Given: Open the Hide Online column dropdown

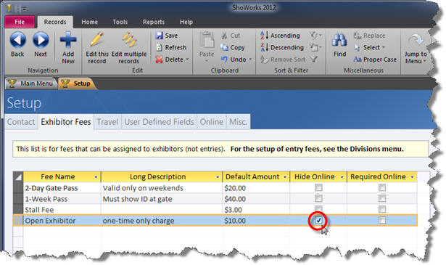Looking at the screenshot, I should tap(342, 177).
